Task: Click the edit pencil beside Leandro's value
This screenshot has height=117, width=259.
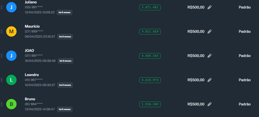Action: click(x=210, y=80)
